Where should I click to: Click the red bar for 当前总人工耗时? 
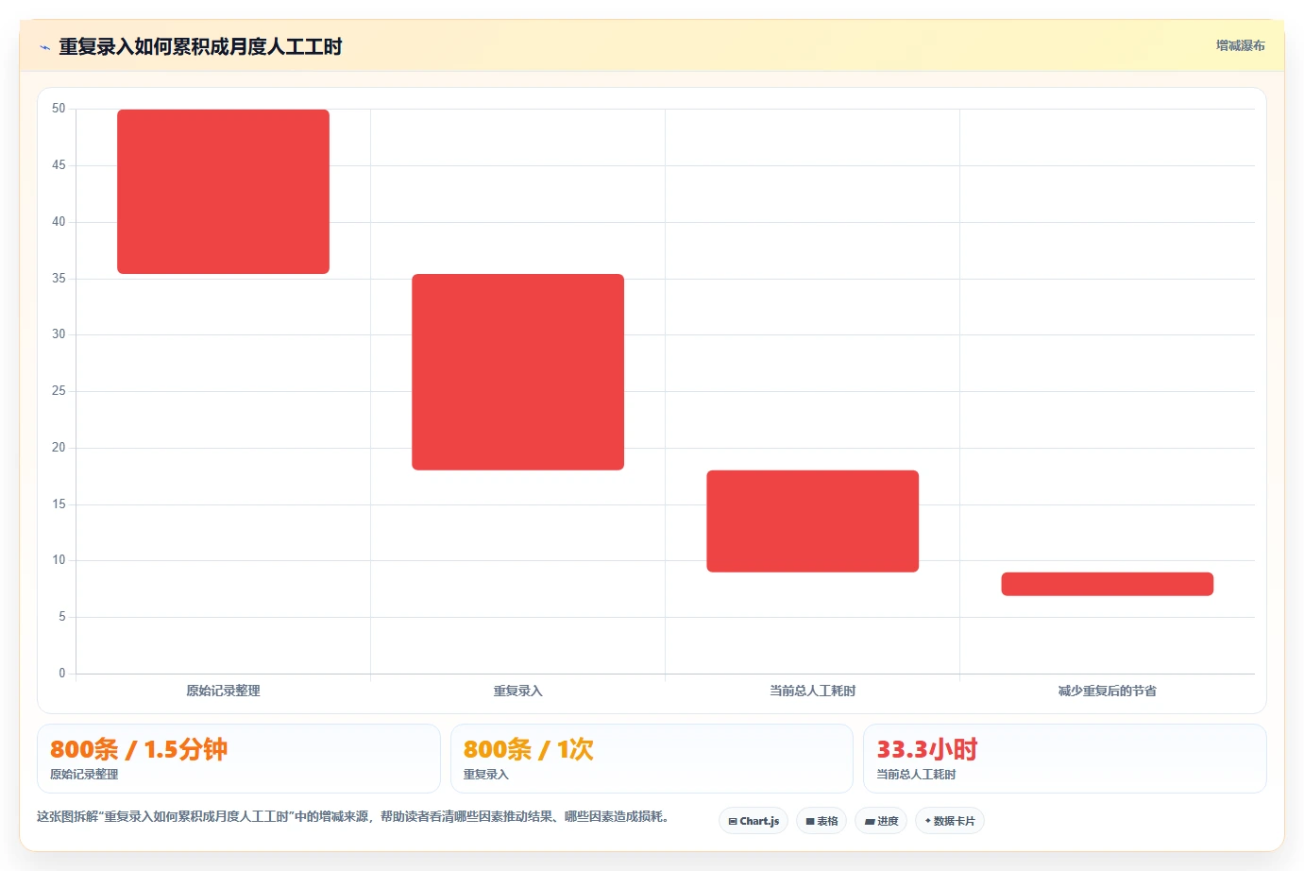[812, 521]
